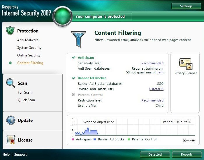Click the Privacy Cleaner label
Image resolution: width=204 pixels, height=160 pixels.
186,73
